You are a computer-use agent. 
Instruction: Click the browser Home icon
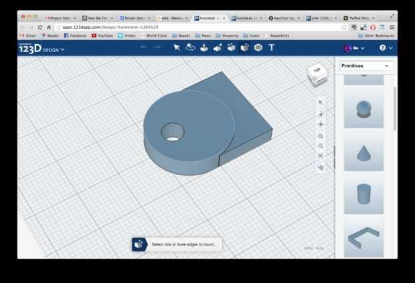49,27
